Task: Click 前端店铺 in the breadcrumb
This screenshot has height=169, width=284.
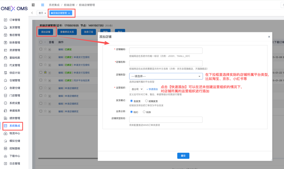Action: pyautogui.click(x=69, y=5)
